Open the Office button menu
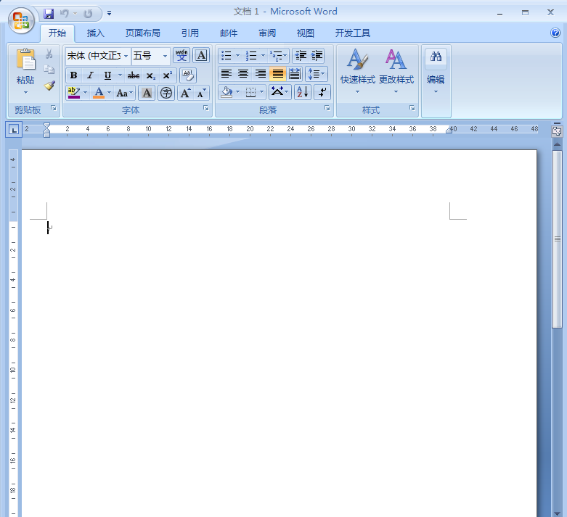567x517 pixels. 21,20
